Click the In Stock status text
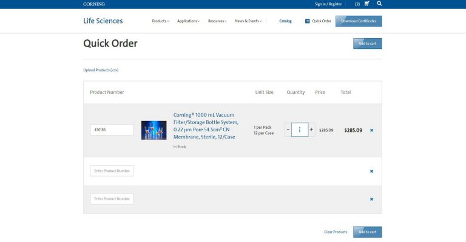The image size is (466, 242). click(180, 147)
